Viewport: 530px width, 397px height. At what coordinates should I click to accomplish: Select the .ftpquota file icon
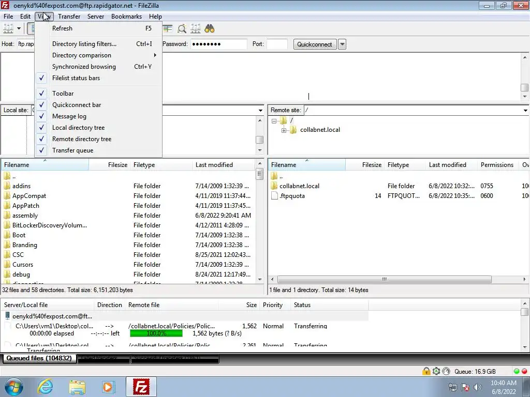pyautogui.click(x=274, y=195)
